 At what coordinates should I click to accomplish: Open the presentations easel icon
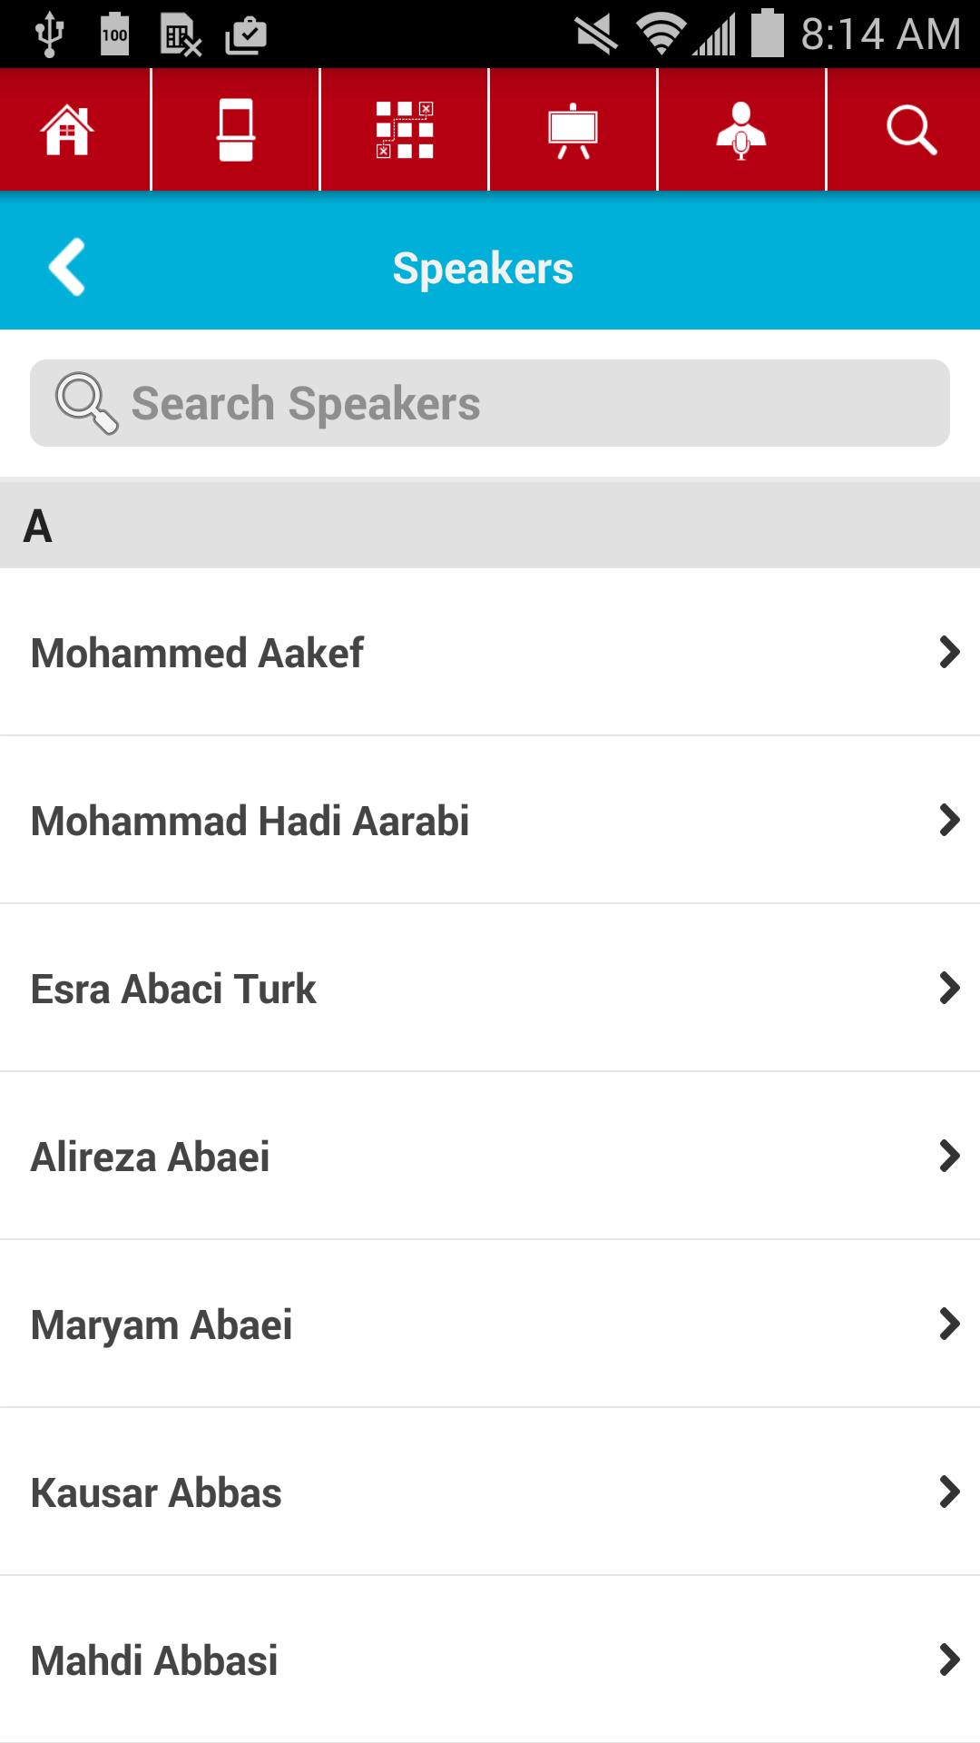click(x=573, y=130)
